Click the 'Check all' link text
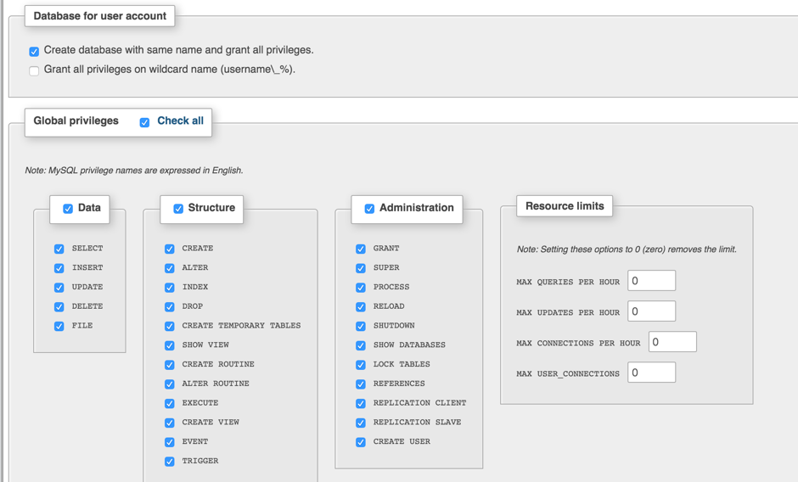Screen dimensions: 798x482 click(180, 121)
